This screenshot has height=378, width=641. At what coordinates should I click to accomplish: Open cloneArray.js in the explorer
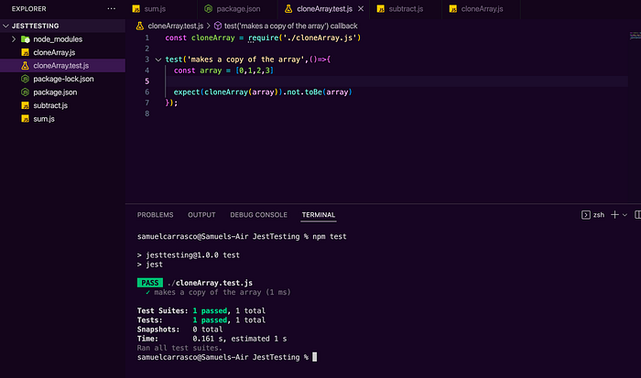pyautogui.click(x=54, y=52)
